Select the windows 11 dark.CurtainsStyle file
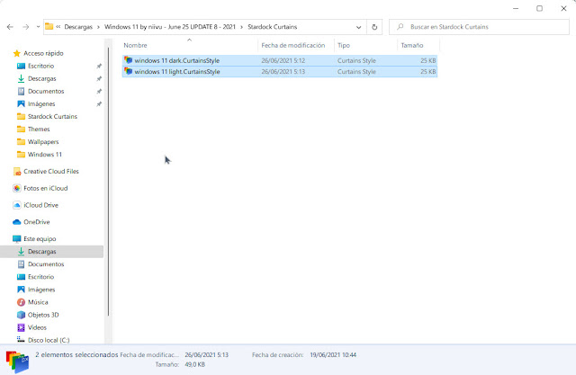The image size is (576, 375). [x=280, y=60]
